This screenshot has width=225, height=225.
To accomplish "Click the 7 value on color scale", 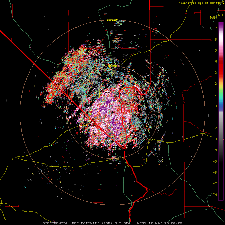I will (216, 28).
